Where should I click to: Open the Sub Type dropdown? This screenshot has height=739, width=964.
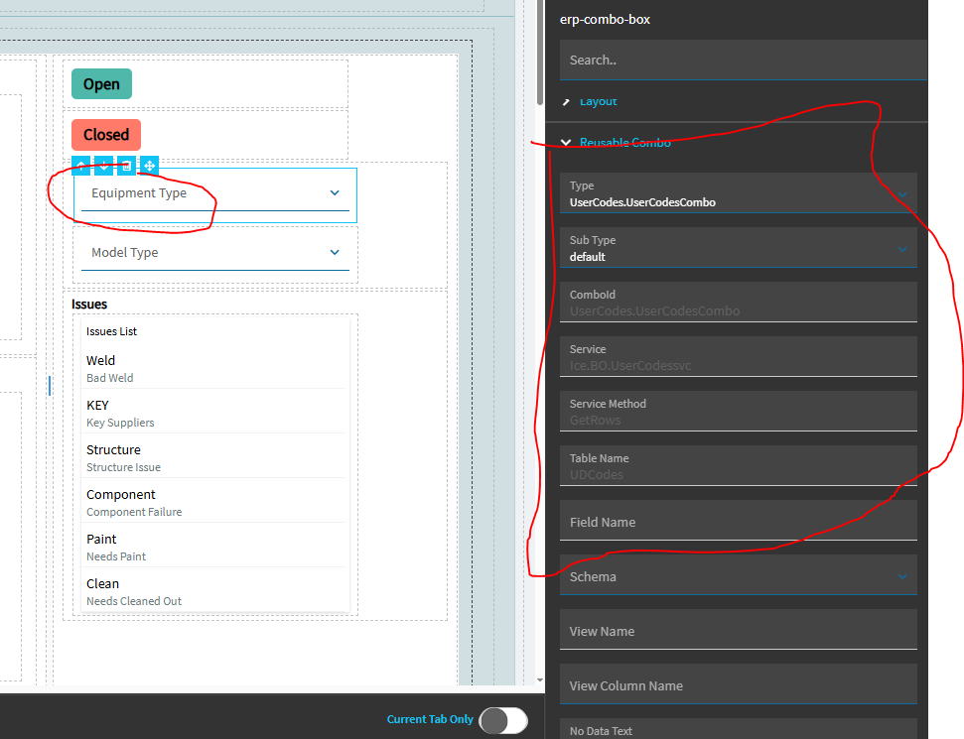[739, 248]
